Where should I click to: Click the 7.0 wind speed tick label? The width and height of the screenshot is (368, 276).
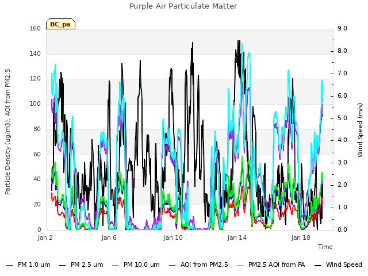pyautogui.click(x=342, y=73)
